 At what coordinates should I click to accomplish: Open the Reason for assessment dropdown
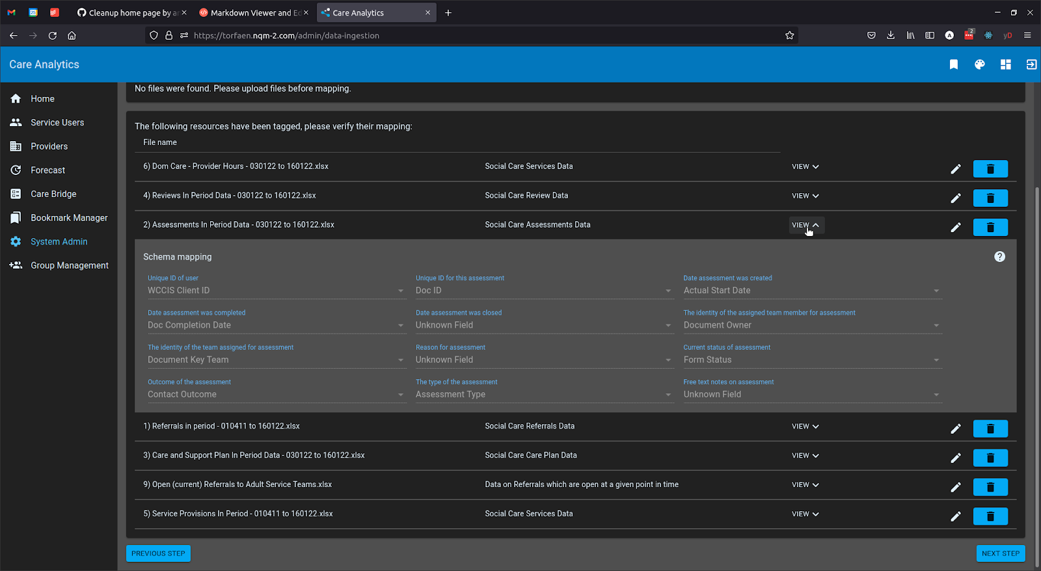point(544,360)
